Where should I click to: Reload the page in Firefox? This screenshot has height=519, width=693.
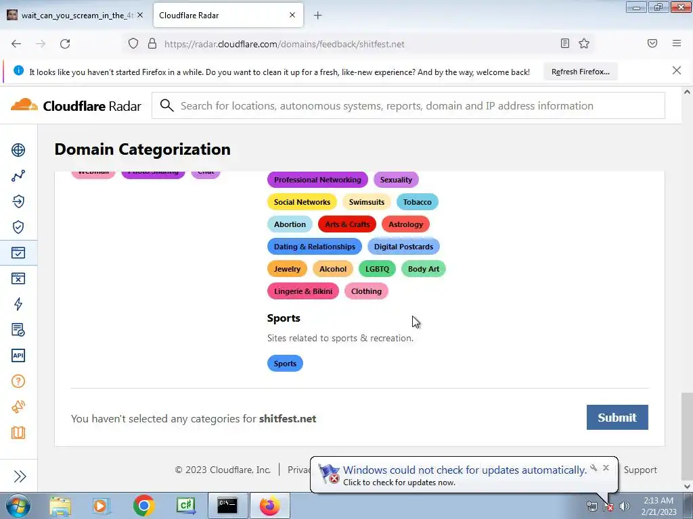tap(65, 44)
